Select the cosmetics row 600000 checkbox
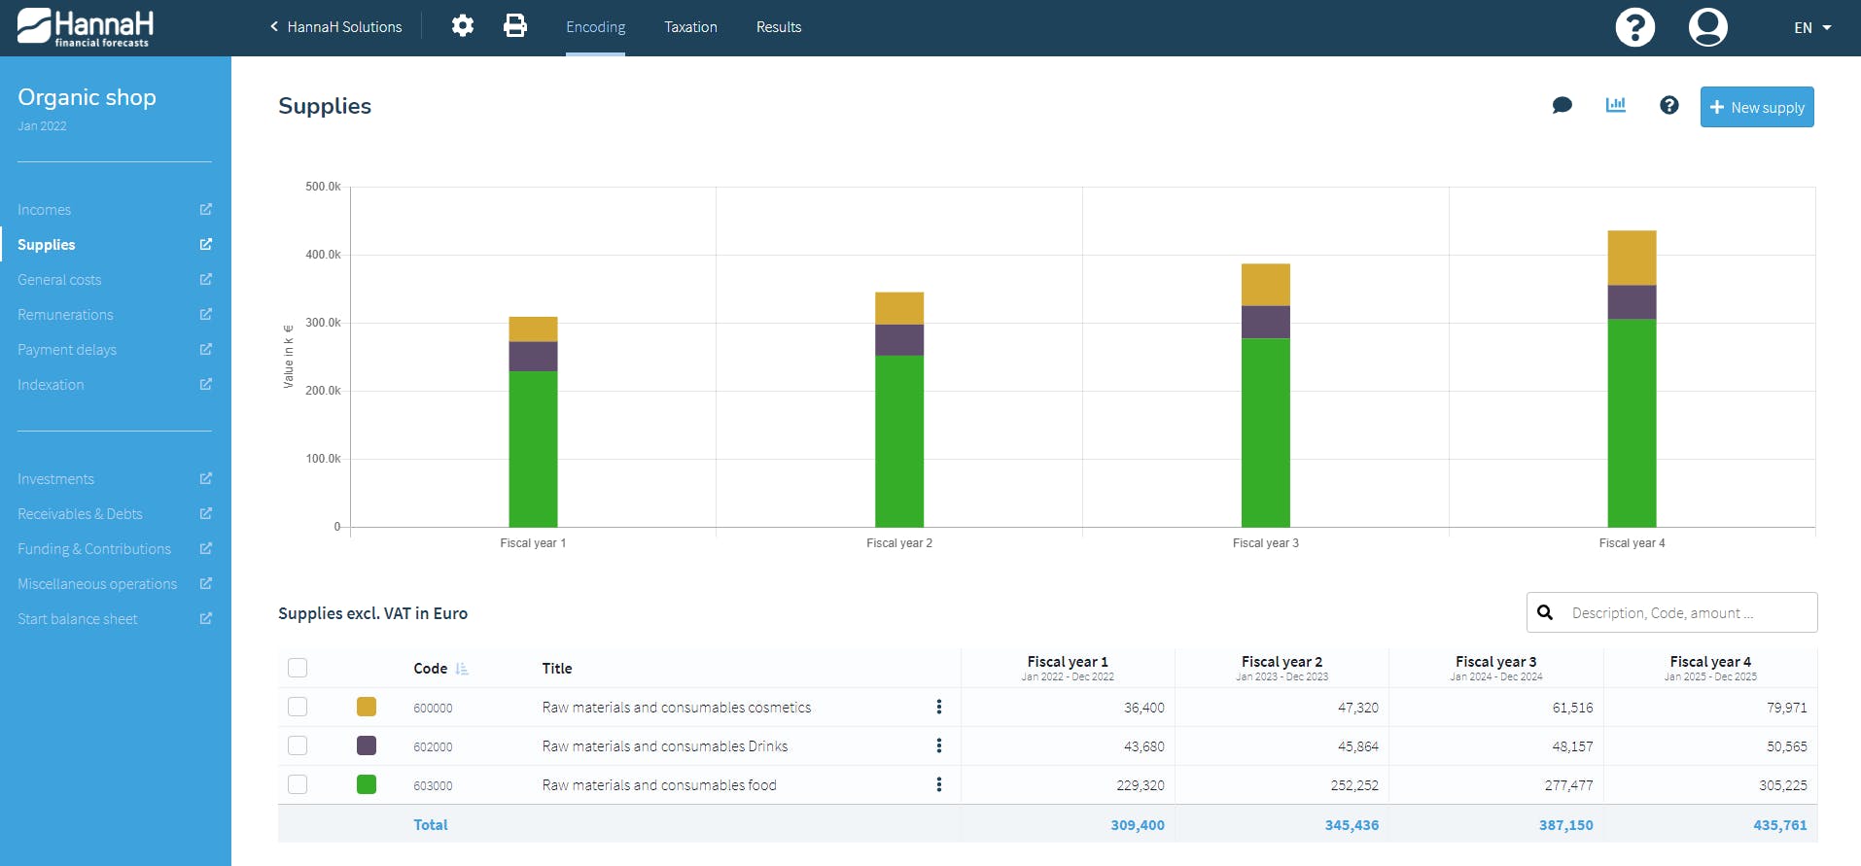 pyautogui.click(x=298, y=707)
